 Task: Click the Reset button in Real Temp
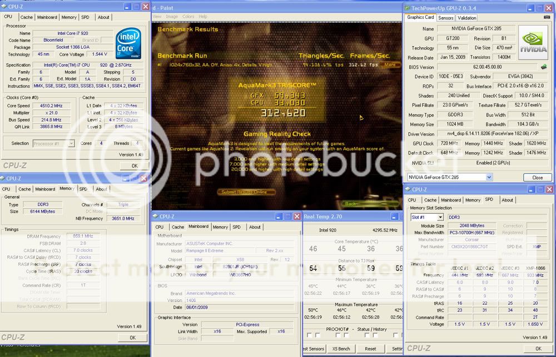click(370, 349)
